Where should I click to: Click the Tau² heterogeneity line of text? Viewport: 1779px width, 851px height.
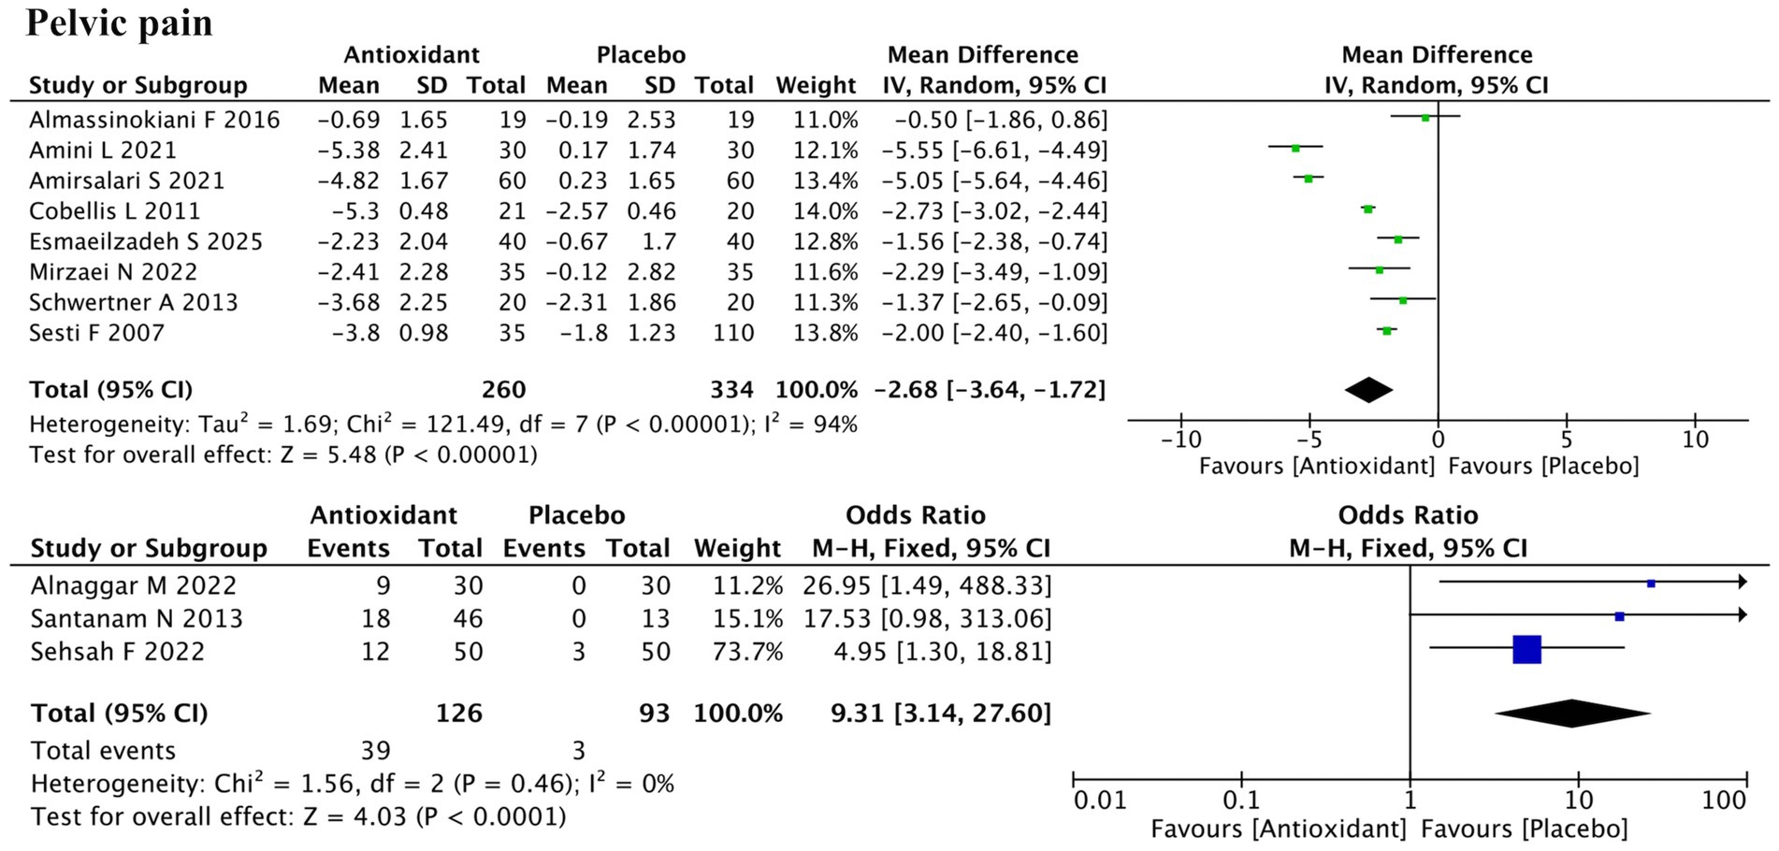pos(442,425)
